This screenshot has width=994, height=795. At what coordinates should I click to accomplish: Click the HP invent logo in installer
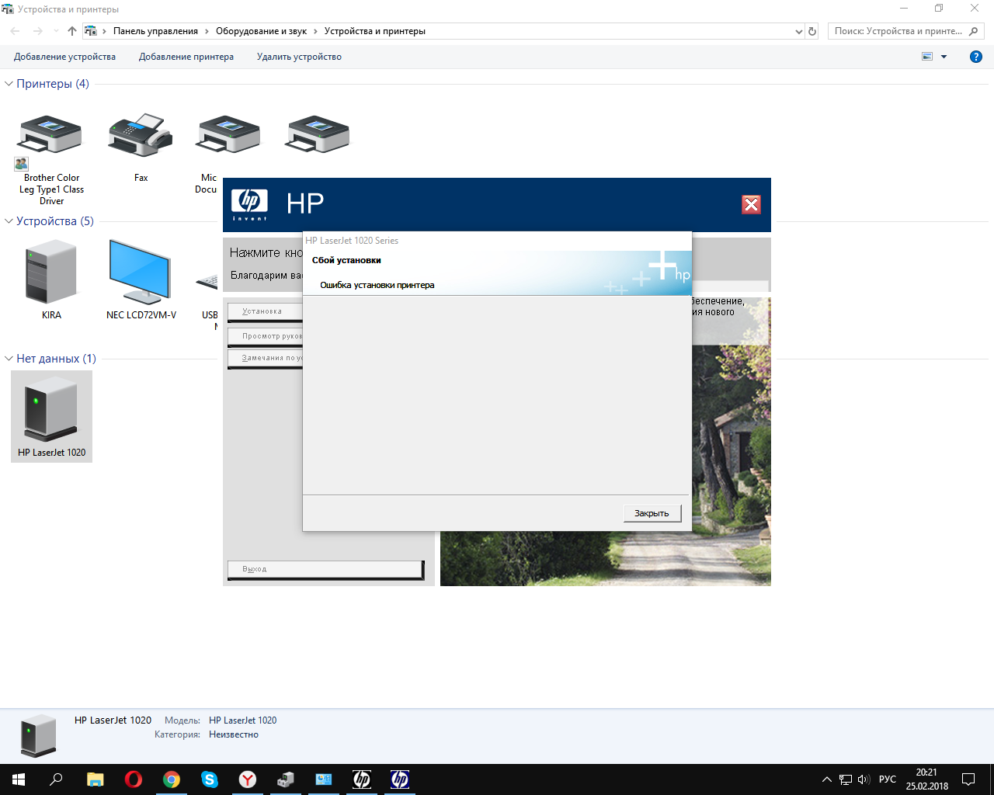tap(249, 204)
